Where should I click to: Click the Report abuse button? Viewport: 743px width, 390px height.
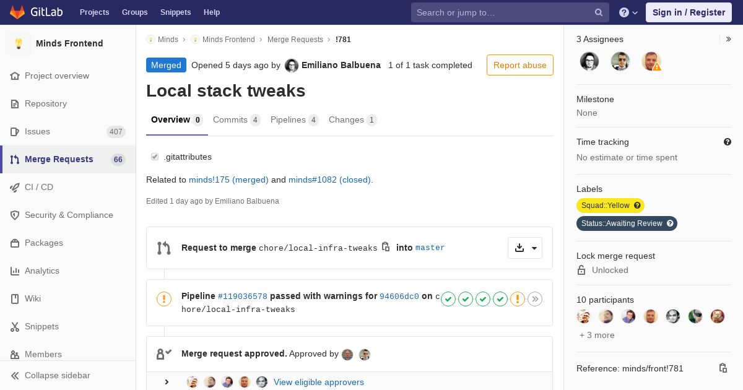(520, 65)
